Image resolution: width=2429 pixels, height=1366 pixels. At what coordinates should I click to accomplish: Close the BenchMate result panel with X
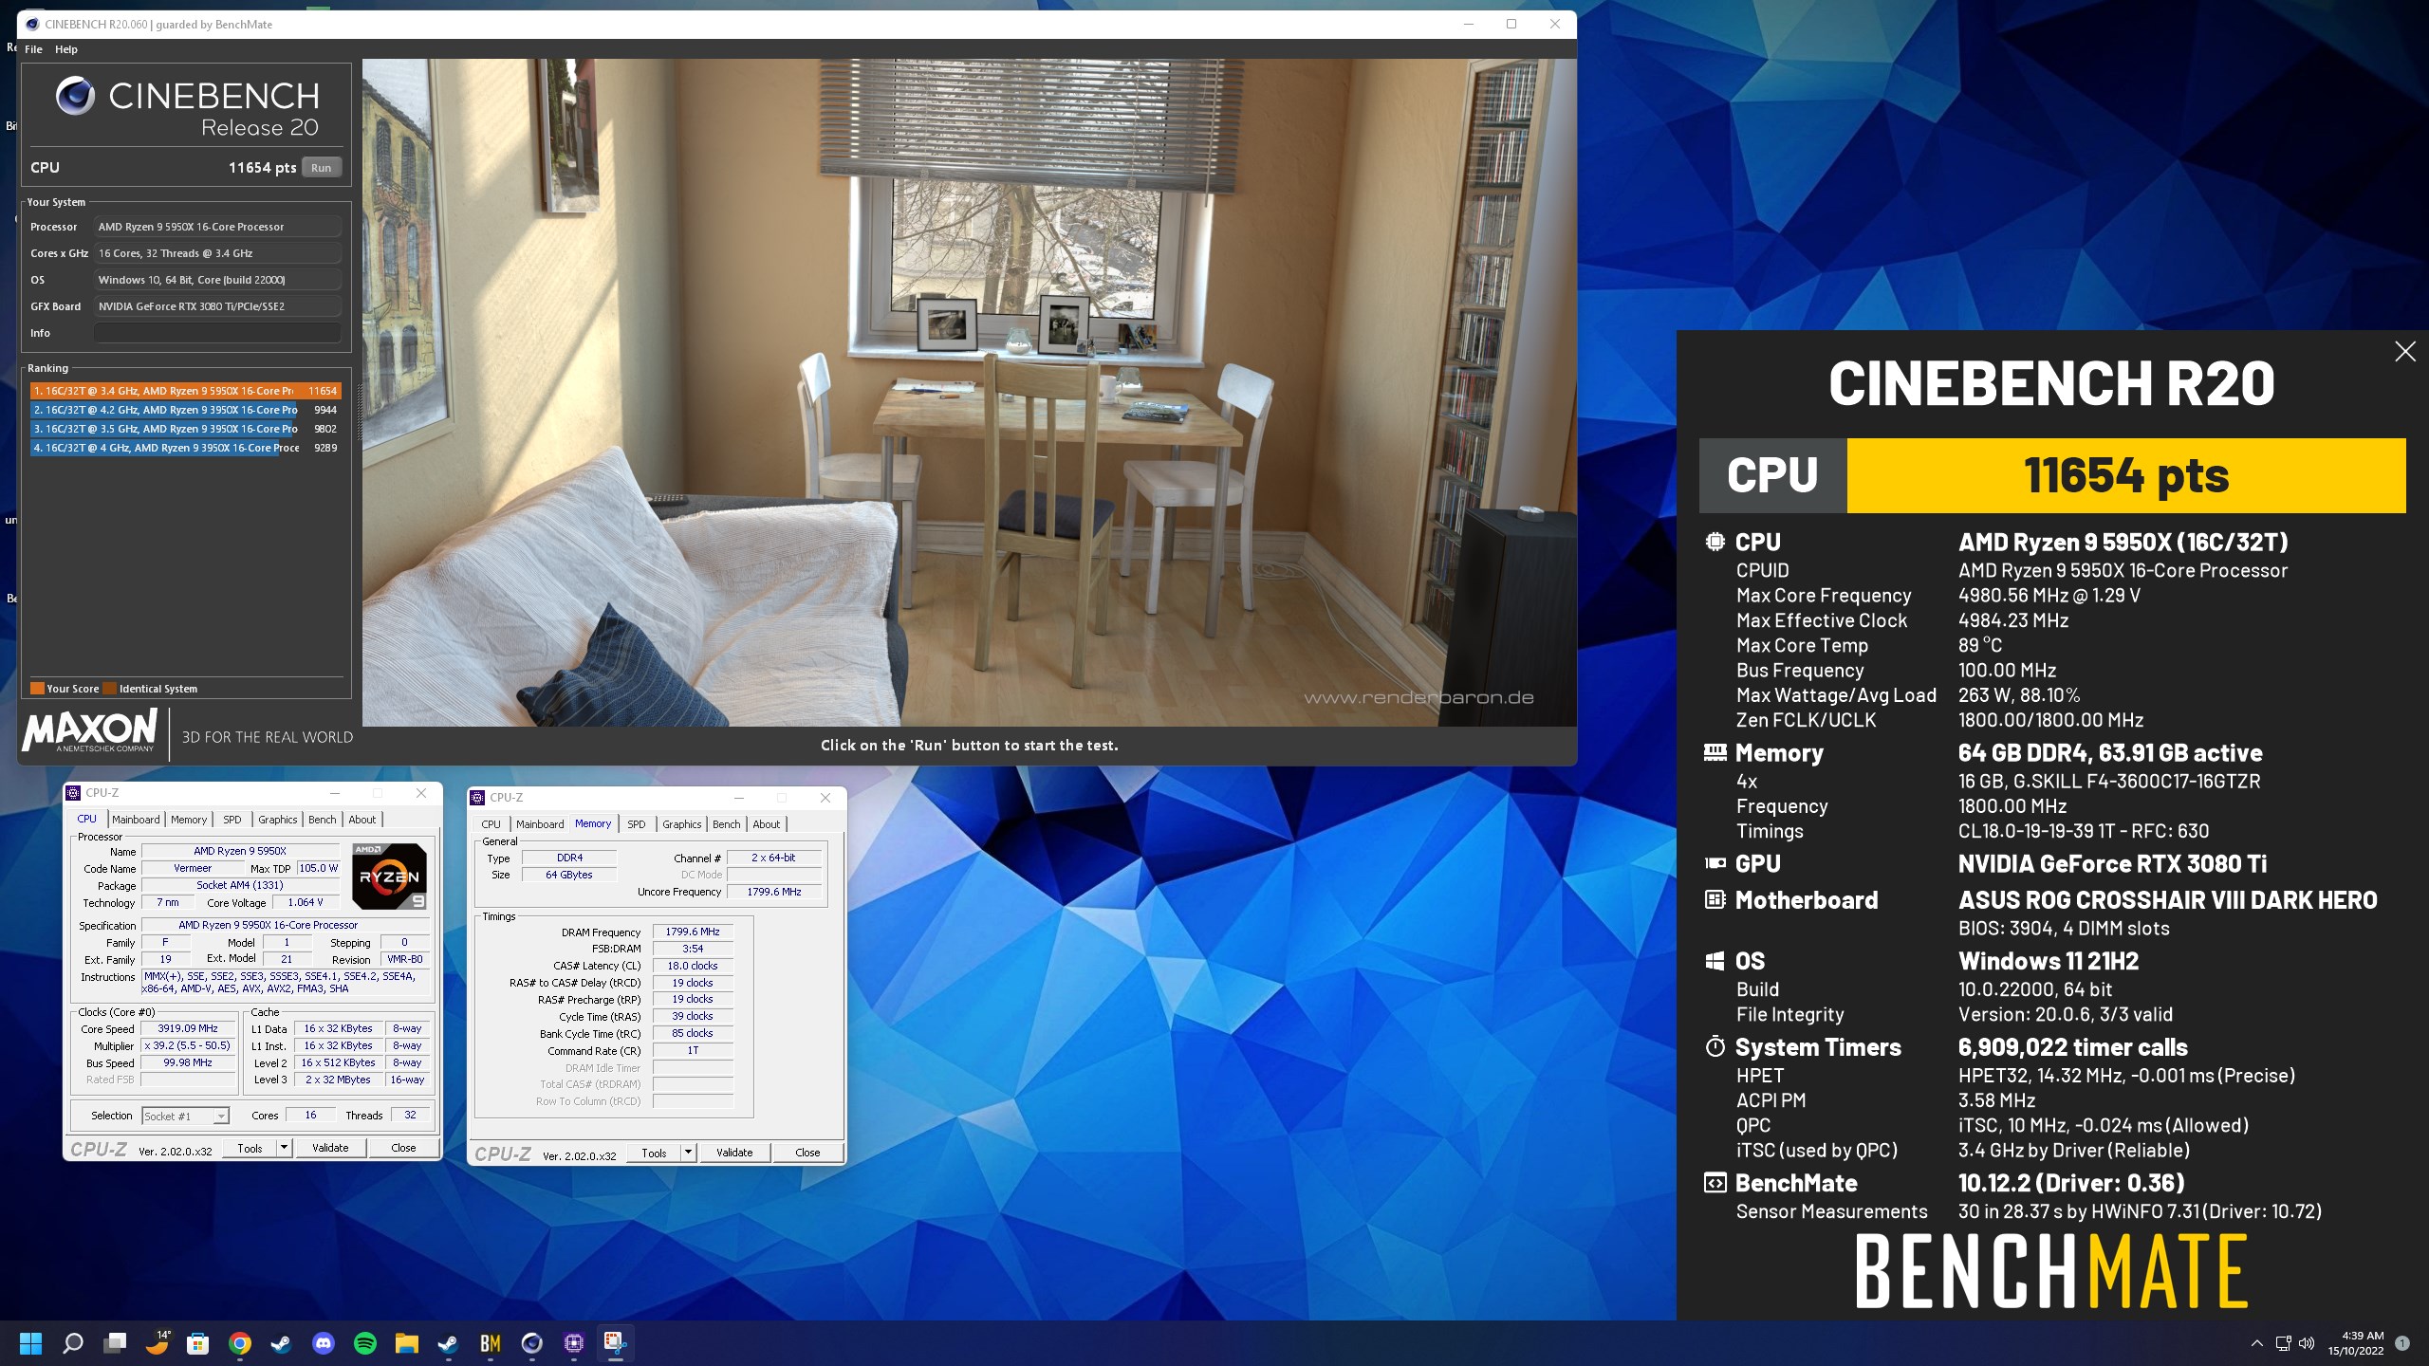(2404, 352)
